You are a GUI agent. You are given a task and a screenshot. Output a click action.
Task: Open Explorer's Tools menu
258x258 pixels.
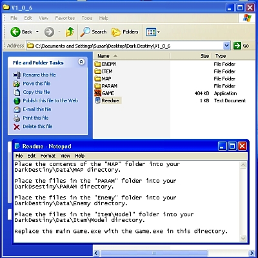coord(87,18)
